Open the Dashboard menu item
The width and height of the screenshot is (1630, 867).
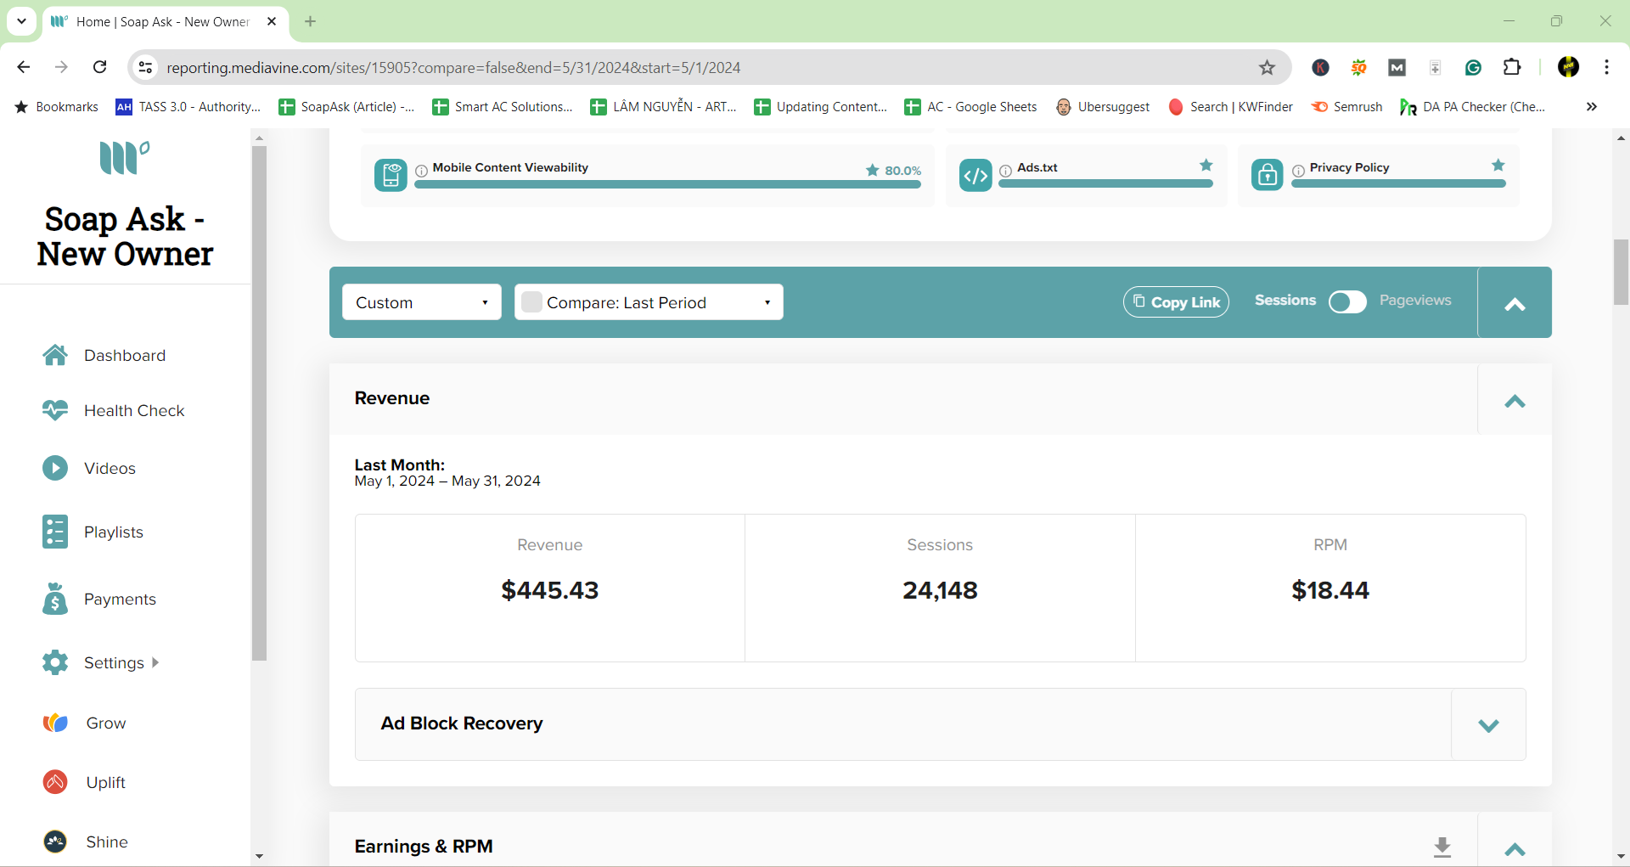(x=124, y=355)
